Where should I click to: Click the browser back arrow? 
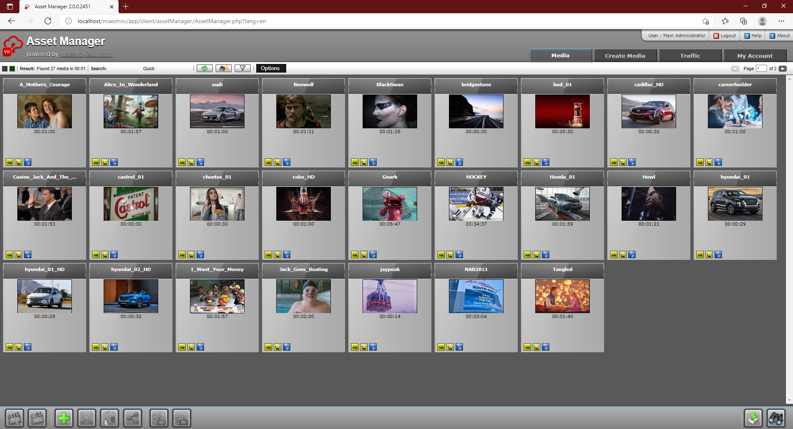tap(12, 21)
